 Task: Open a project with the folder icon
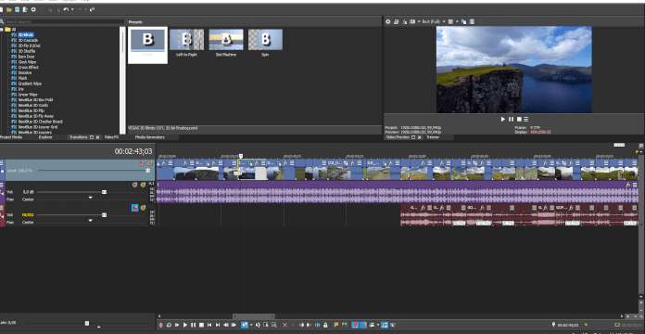point(9,9)
